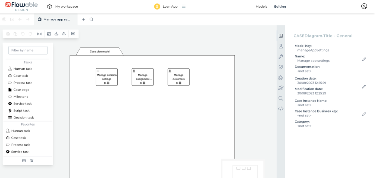Click the export image toolbar icon

(x=49, y=34)
